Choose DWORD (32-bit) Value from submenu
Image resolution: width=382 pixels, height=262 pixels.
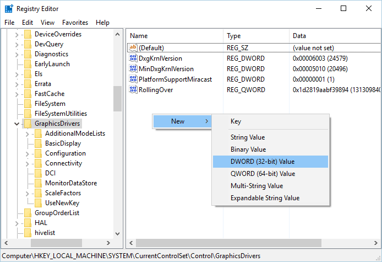tap(270, 162)
